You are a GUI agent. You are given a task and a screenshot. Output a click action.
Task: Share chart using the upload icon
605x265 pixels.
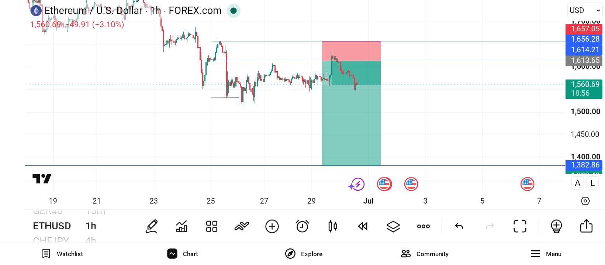pos(586,226)
